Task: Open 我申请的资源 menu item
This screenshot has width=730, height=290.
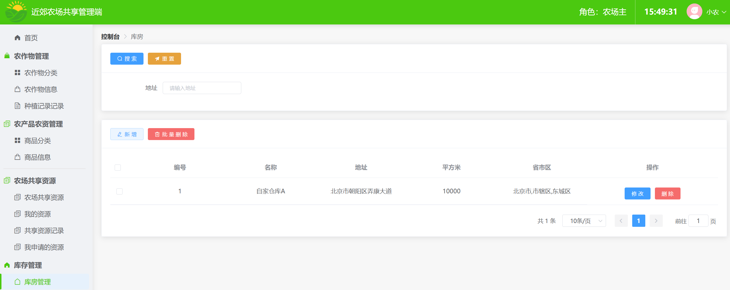Action: point(44,247)
